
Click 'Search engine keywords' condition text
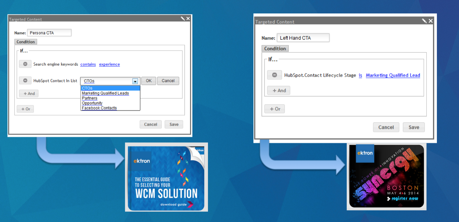tap(56, 64)
